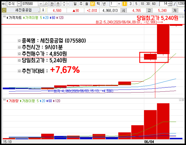Choose the 3-minute interval button
186x145 pixels.
click(131, 4)
